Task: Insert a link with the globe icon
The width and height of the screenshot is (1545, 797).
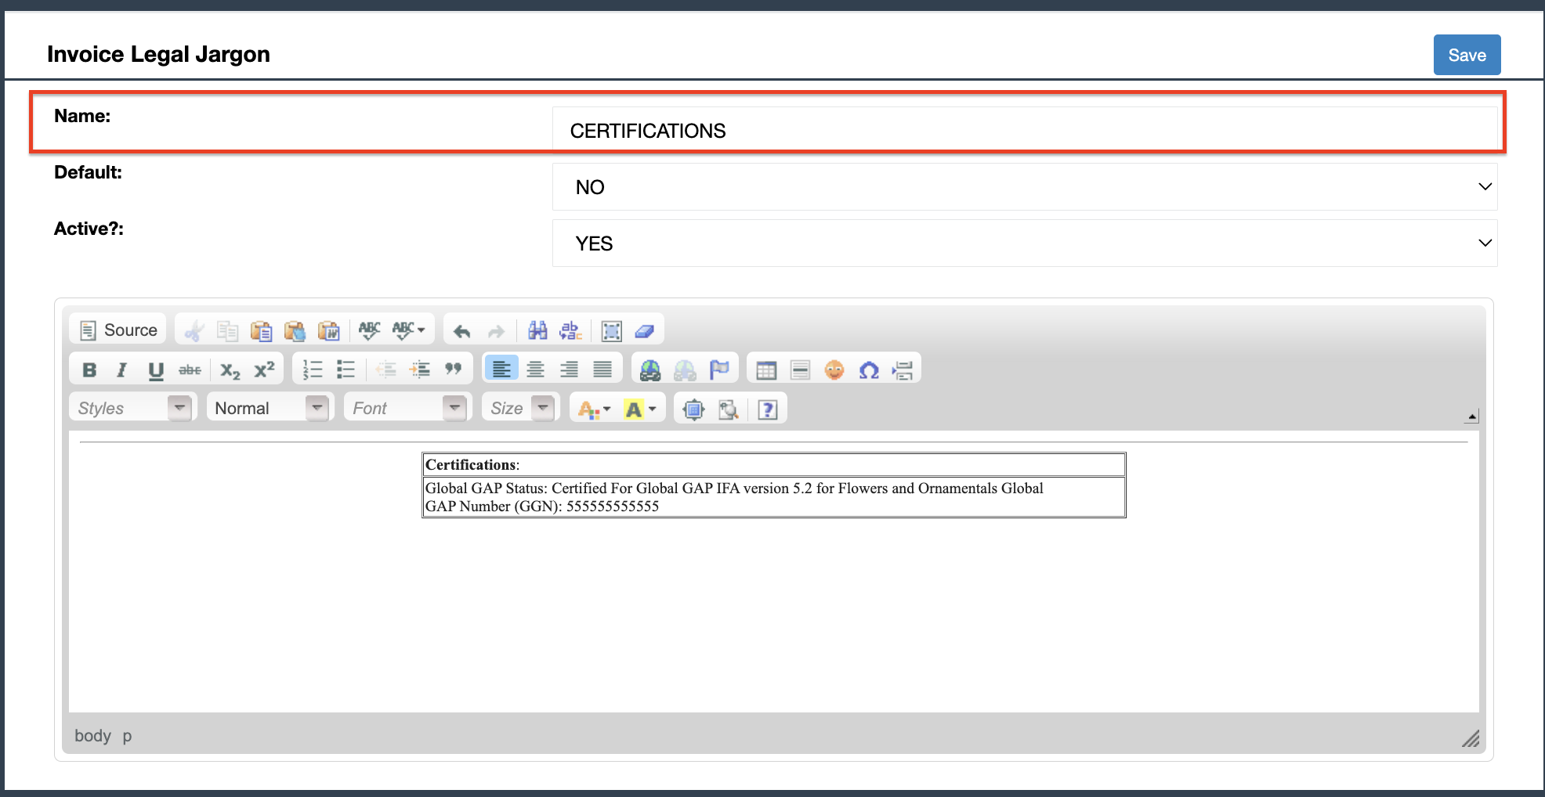Action: click(650, 370)
